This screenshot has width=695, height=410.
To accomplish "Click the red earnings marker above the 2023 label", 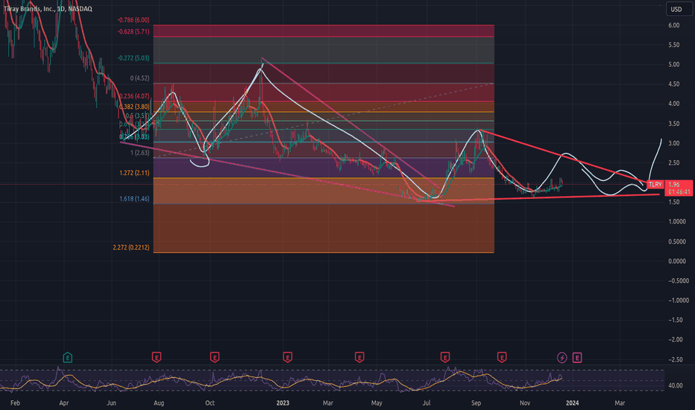I will click(288, 357).
